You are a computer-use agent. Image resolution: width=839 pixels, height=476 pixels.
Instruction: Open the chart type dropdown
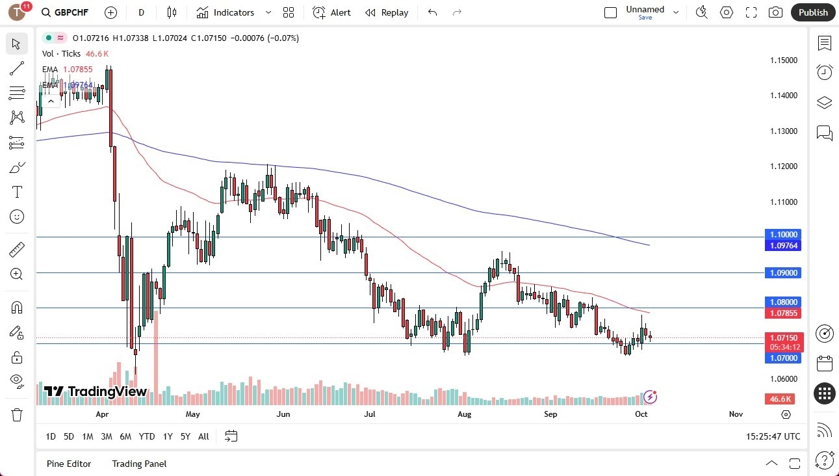[172, 12]
